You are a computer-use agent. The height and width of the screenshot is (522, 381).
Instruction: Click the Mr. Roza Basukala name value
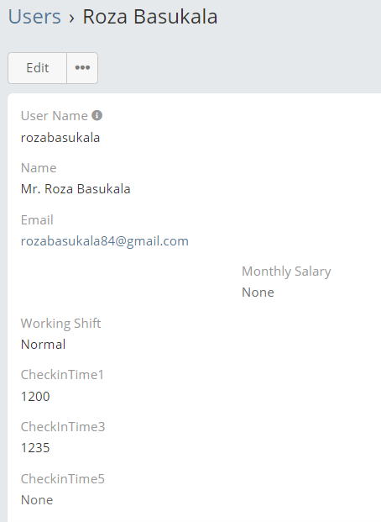[x=76, y=189]
